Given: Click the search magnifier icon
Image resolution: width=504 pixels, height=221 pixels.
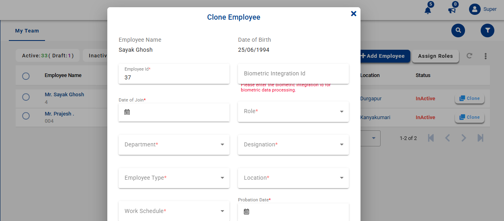Looking at the screenshot, I should click(458, 30).
